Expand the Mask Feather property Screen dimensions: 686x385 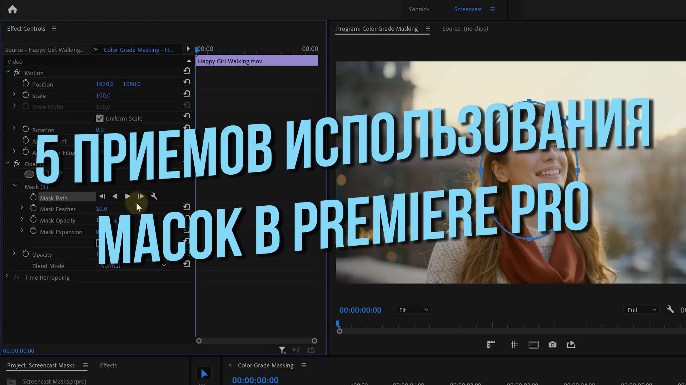pos(22,207)
